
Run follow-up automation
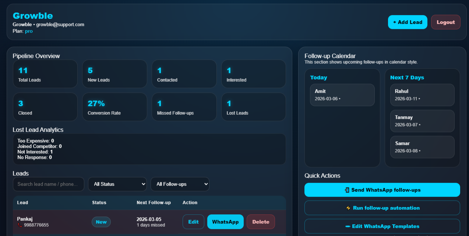382,208
